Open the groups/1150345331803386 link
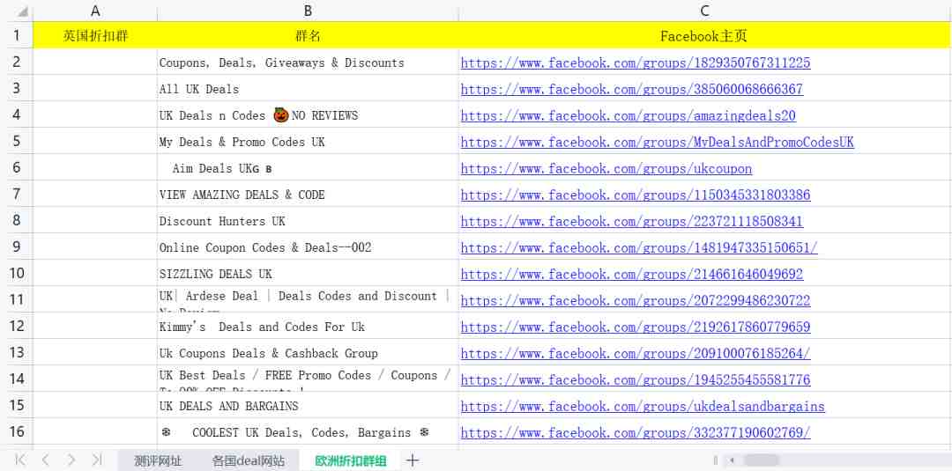The width and height of the screenshot is (952, 471). (x=636, y=195)
